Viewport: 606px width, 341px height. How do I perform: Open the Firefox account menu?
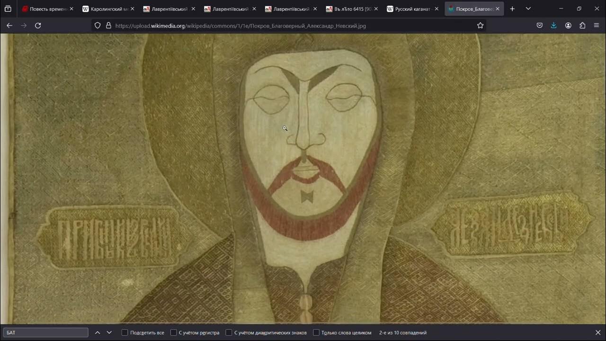(568, 26)
